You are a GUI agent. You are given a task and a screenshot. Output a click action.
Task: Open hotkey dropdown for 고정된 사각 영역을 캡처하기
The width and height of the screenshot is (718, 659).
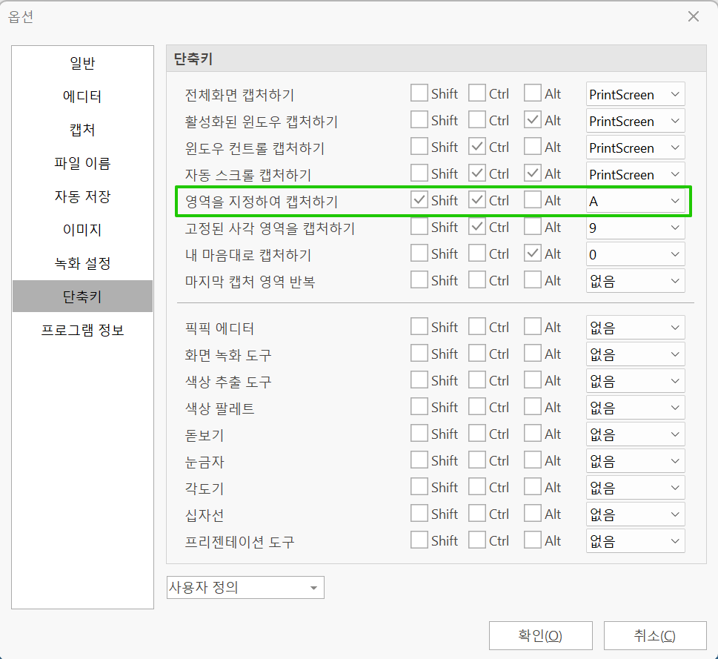pyautogui.click(x=634, y=227)
